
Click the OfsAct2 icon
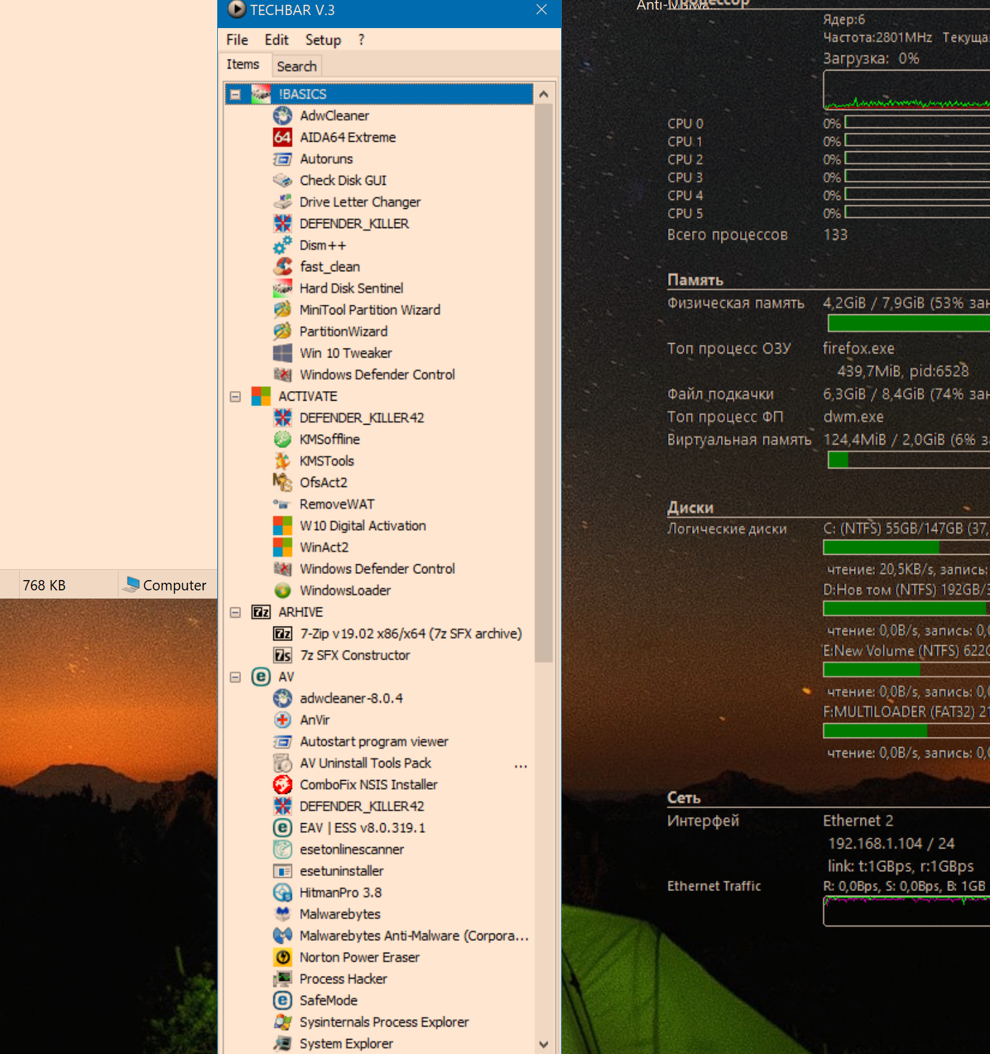(x=282, y=482)
